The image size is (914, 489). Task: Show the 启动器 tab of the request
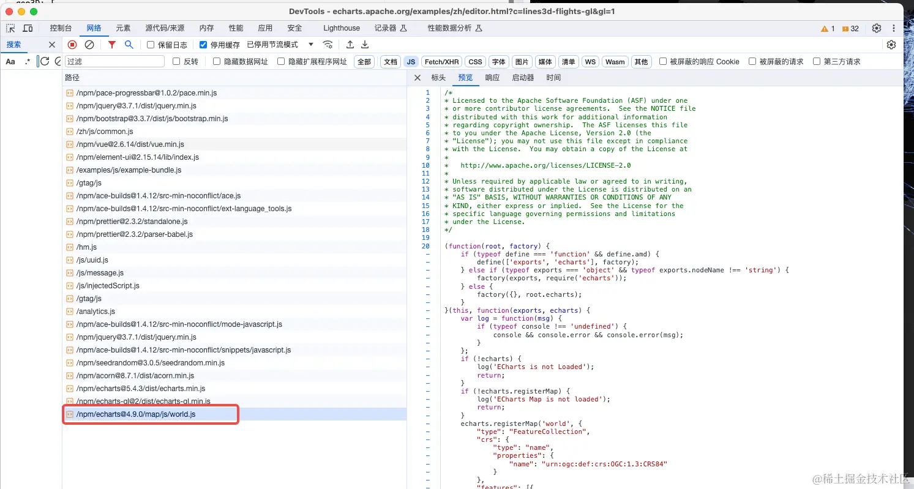point(523,78)
